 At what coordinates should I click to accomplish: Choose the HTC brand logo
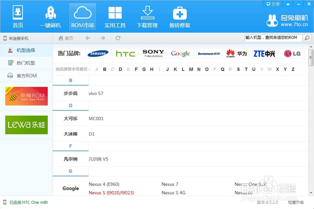pos(126,54)
